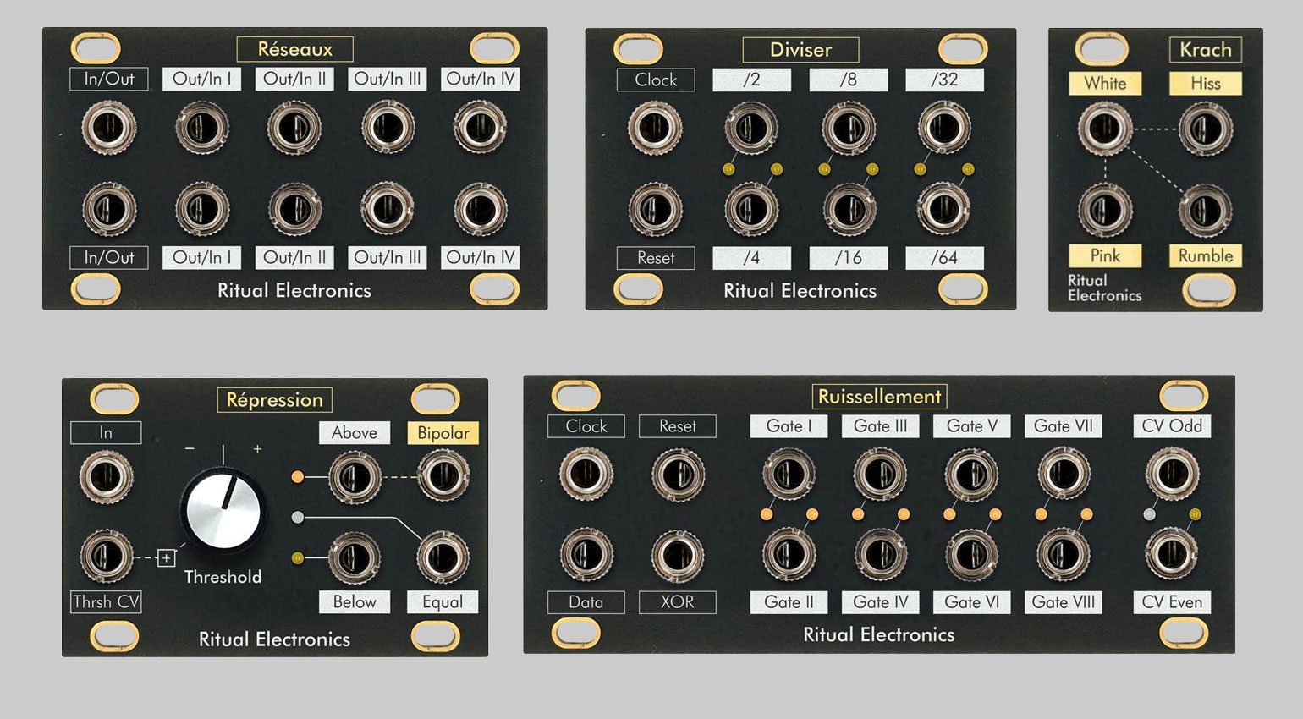Select the Rumble jack on Krach
The image size is (1303, 719).
coord(1206,209)
